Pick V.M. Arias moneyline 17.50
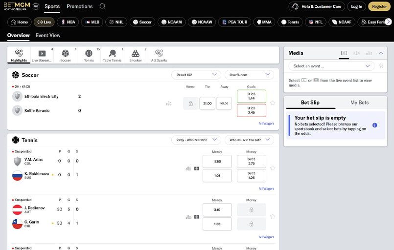 click(x=217, y=162)
